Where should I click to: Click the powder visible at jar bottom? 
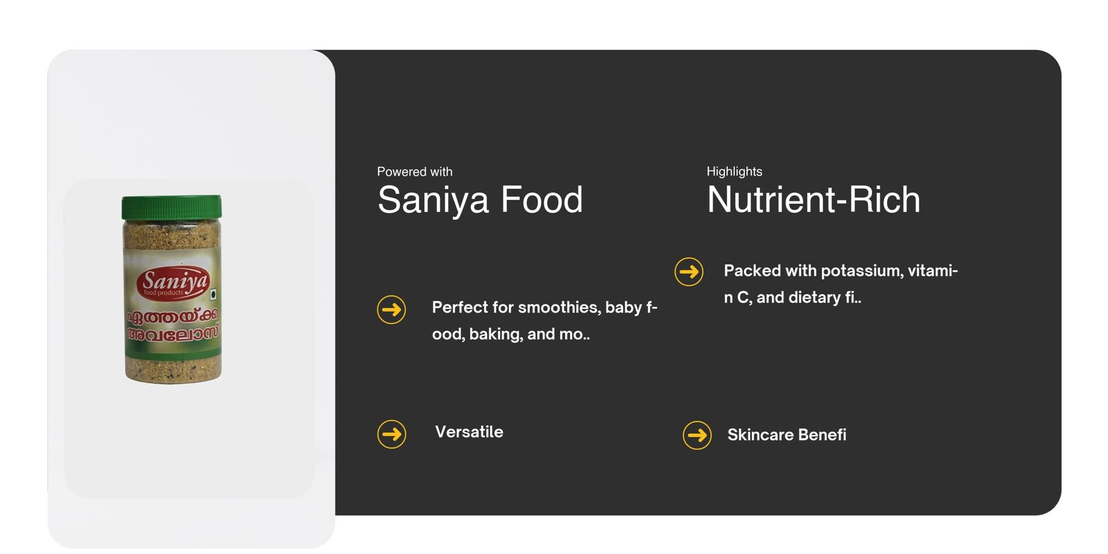point(173,368)
